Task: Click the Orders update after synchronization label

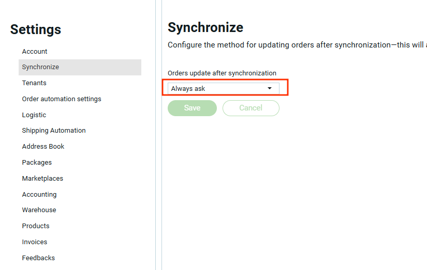Action: pyautogui.click(x=222, y=73)
